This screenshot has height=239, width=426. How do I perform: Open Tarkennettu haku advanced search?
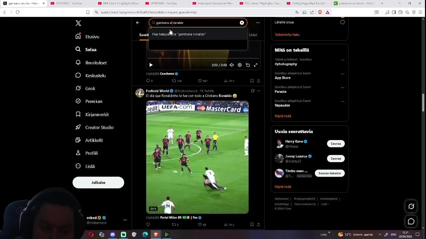tap(287, 35)
